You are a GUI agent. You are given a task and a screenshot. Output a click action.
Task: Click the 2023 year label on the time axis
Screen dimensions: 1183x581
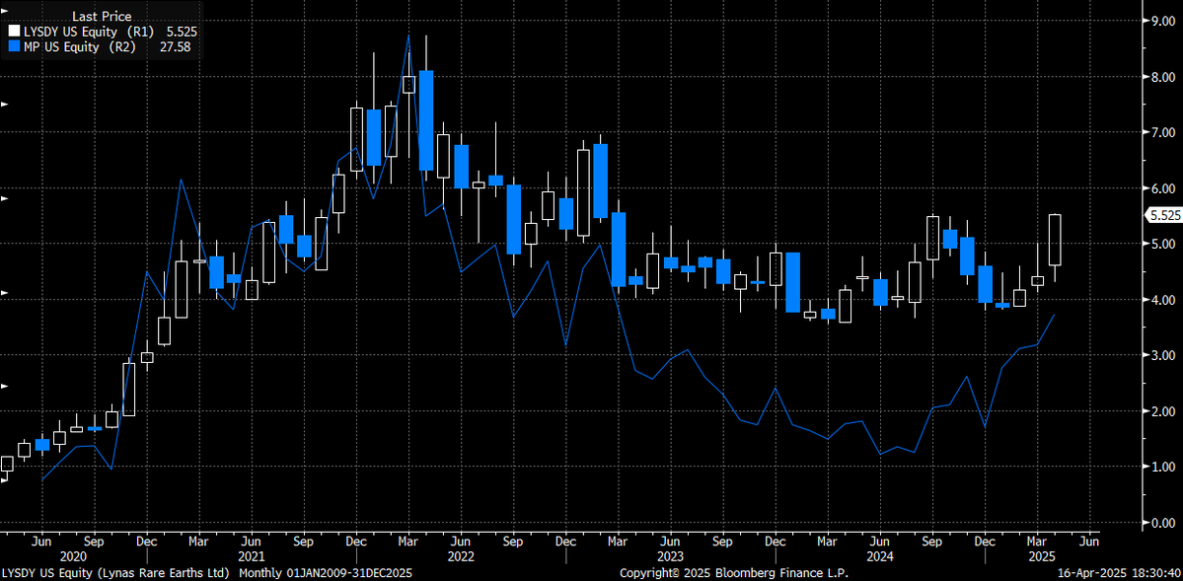pyautogui.click(x=669, y=557)
